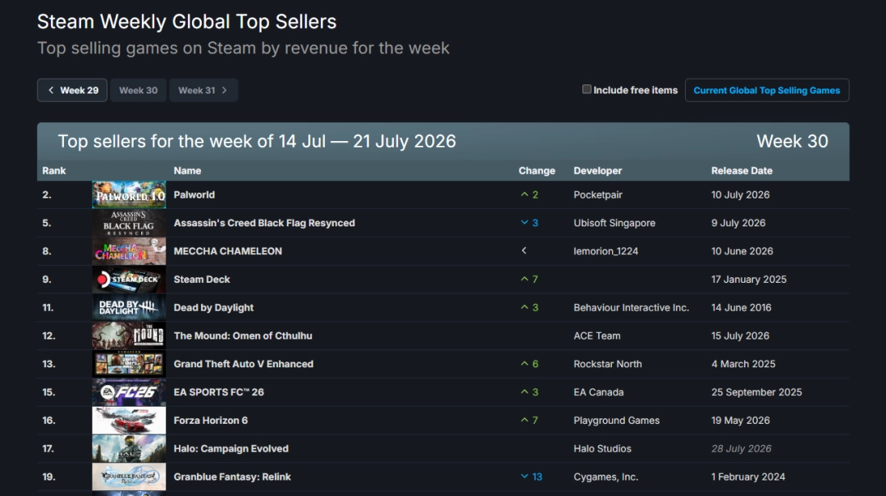This screenshot has width=886, height=496.
Task: Open the Steam Deck logo thumbnail
Action: [x=129, y=280]
